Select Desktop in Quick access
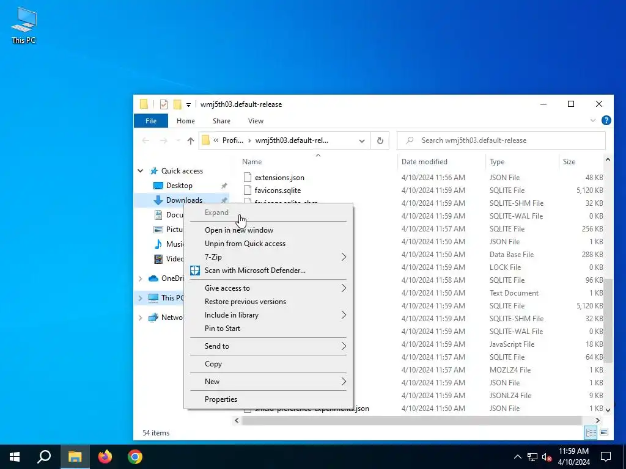The image size is (626, 469). pos(179,186)
